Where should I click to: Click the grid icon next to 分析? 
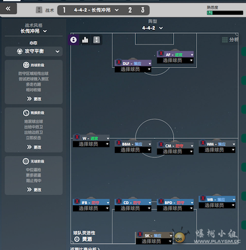pos(225,40)
